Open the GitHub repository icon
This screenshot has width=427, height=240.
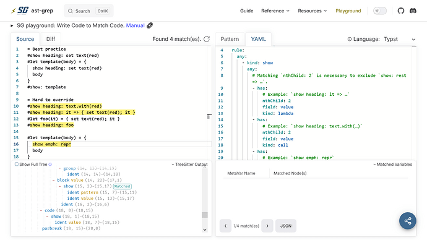point(400,11)
